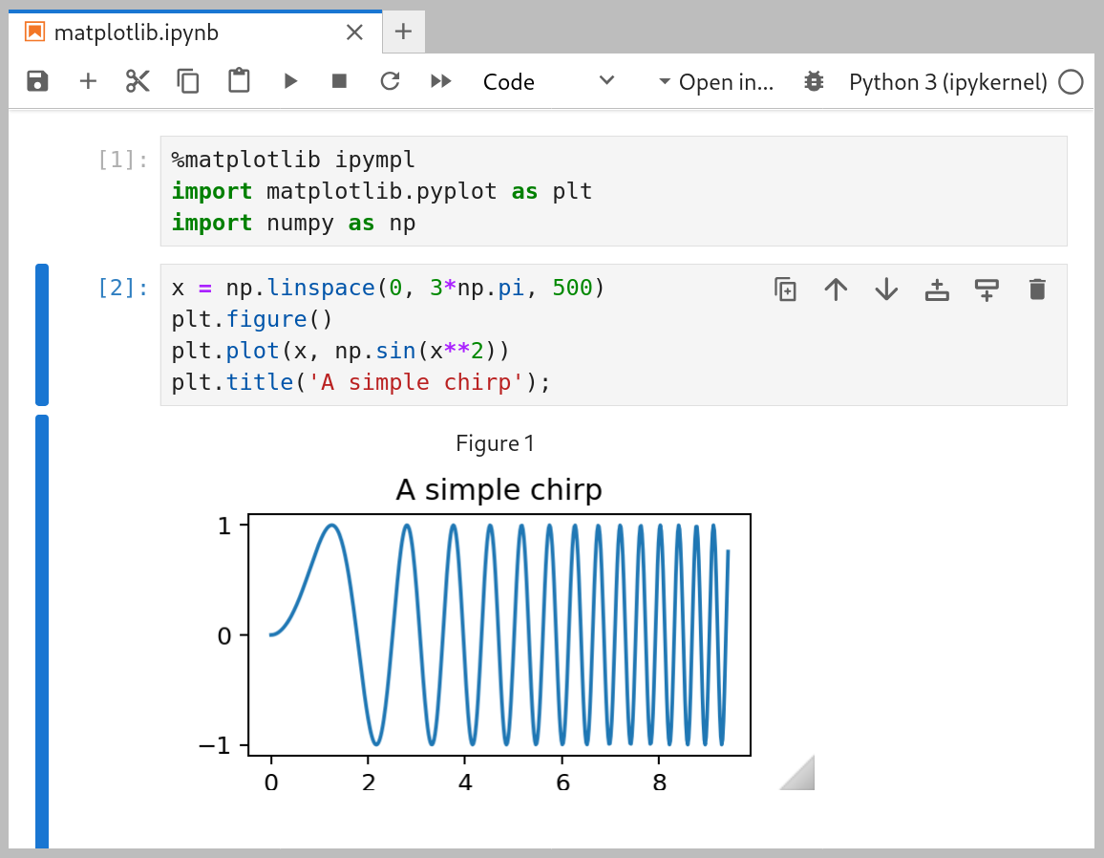Interrupt the kernel with the stop icon
The width and height of the screenshot is (1104, 858).
click(x=339, y=82)
